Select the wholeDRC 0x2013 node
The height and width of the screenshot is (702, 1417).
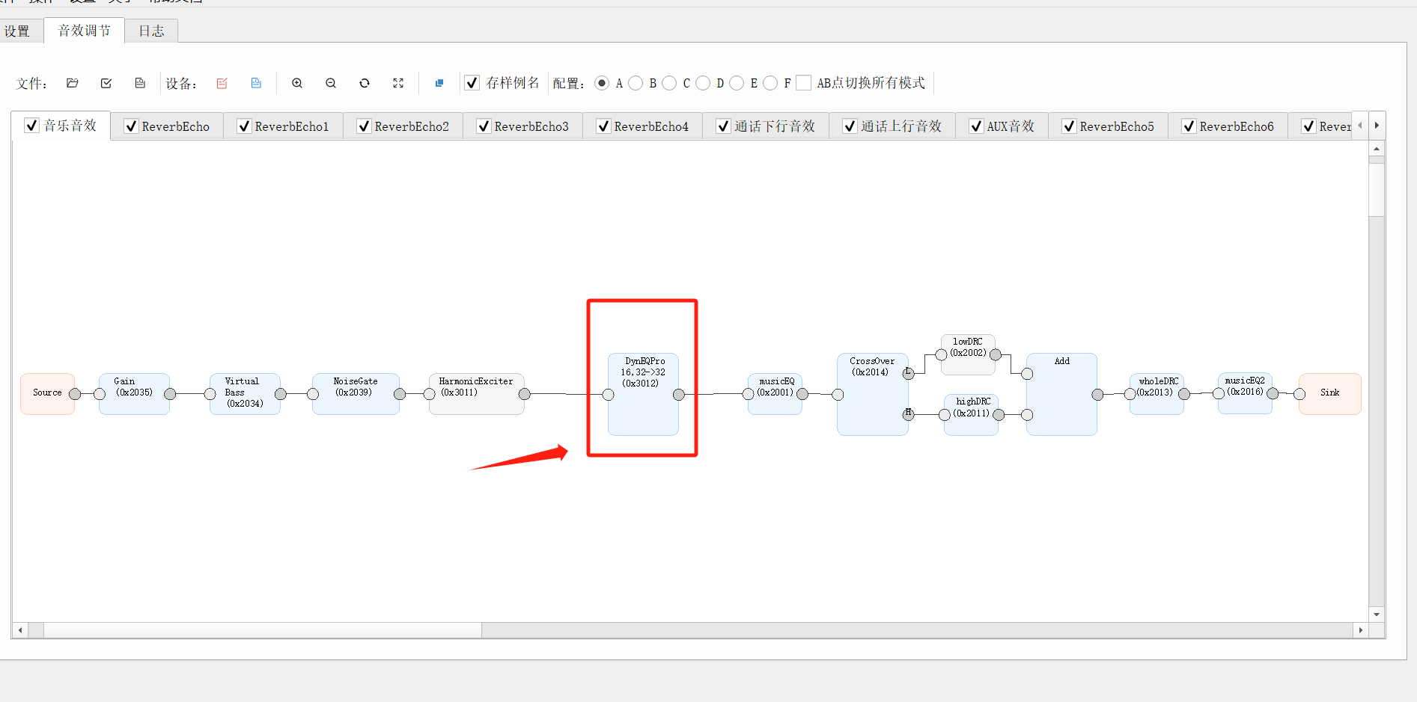point(1157,394)
